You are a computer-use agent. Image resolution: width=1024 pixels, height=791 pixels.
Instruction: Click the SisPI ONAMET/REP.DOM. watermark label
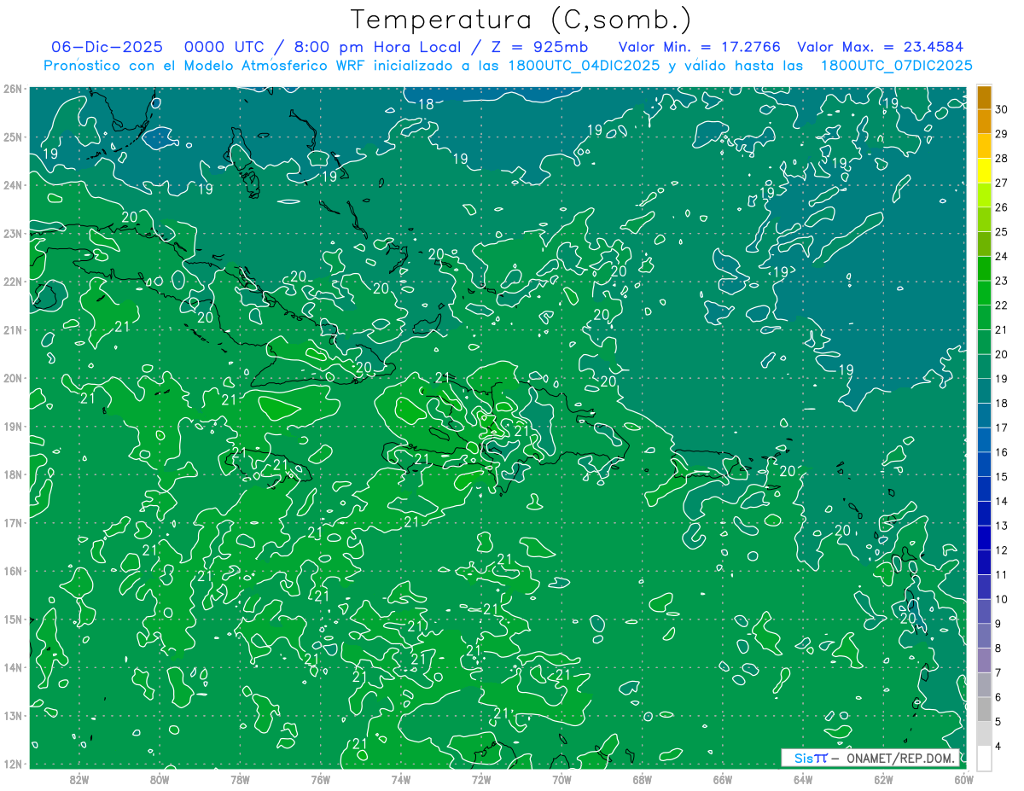[x=870, y=758]
